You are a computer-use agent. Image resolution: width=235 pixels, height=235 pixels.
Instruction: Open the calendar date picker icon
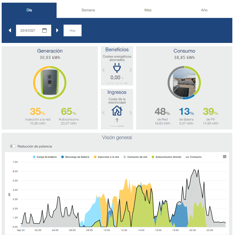pyautogui.click(x=44, y=30)
